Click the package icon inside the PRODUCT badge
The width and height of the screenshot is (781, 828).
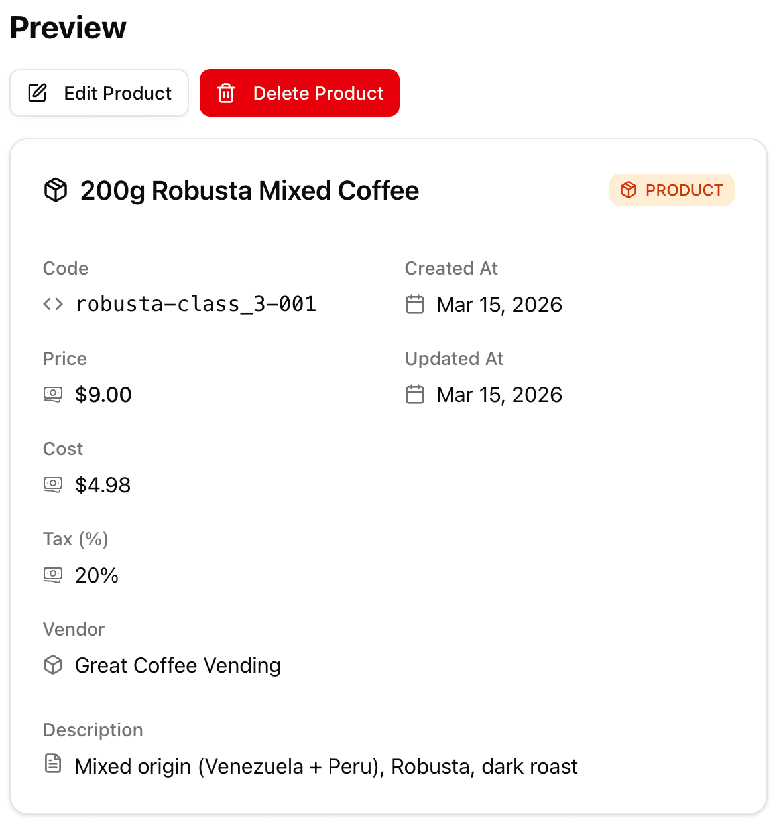628,190
